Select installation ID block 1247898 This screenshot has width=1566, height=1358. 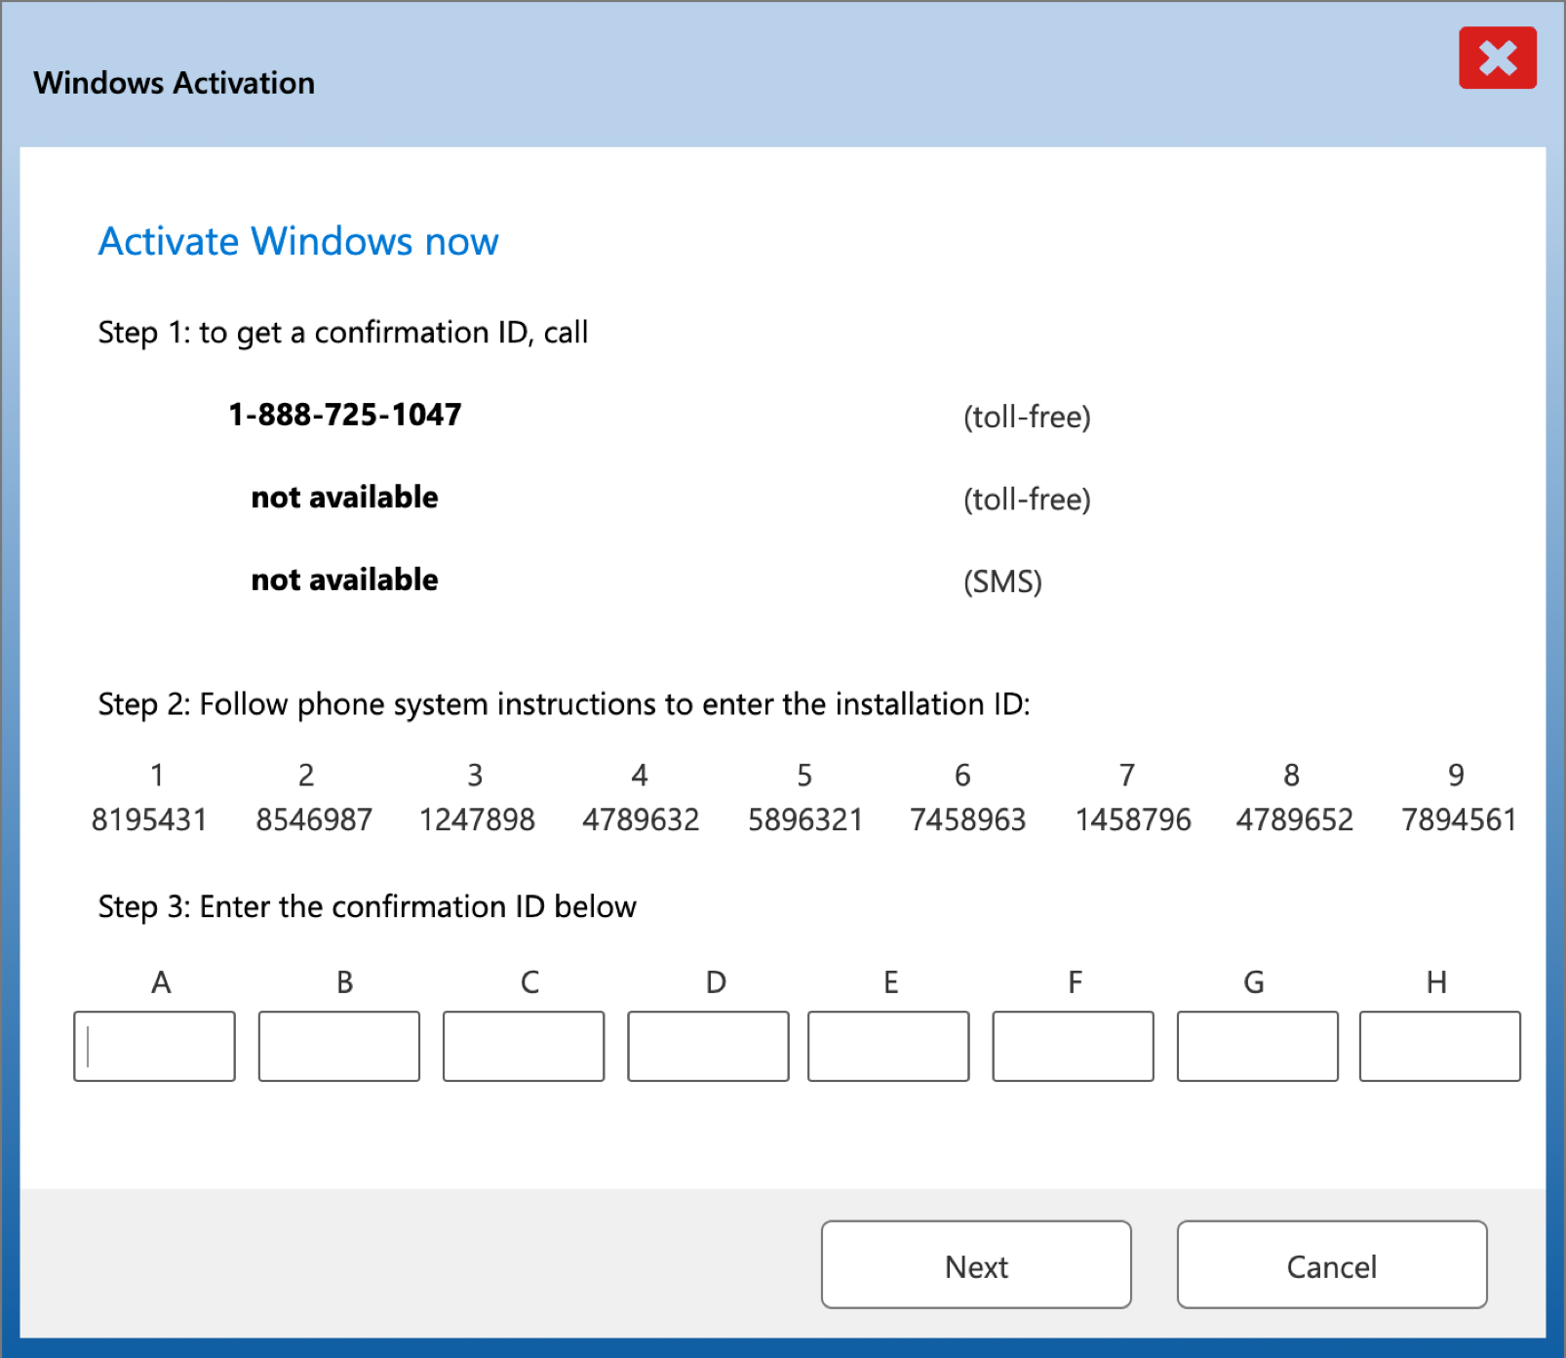coord(477,819)
